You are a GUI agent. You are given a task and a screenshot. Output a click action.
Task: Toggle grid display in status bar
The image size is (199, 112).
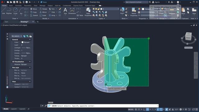(x=136, y=109)
